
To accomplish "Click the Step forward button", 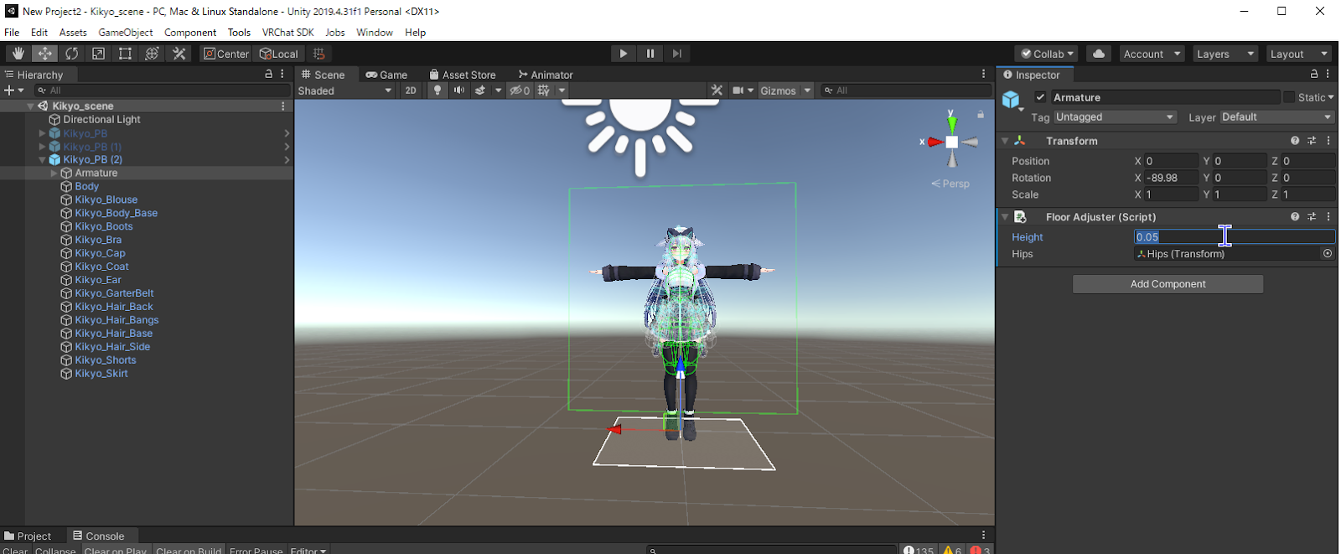I will pyautogui.click(x=676, y=54).
